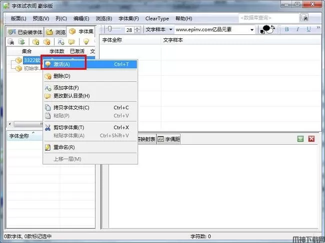Select 删除(D) in the context menu
The width and height of the screenshot is (325, 243).
90,76
